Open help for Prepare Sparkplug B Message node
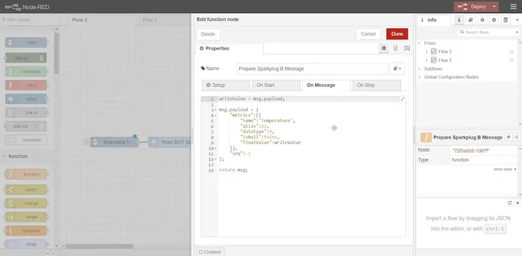Screen dimensions: 522x256 pyautogui.click(x=508, y=137)
